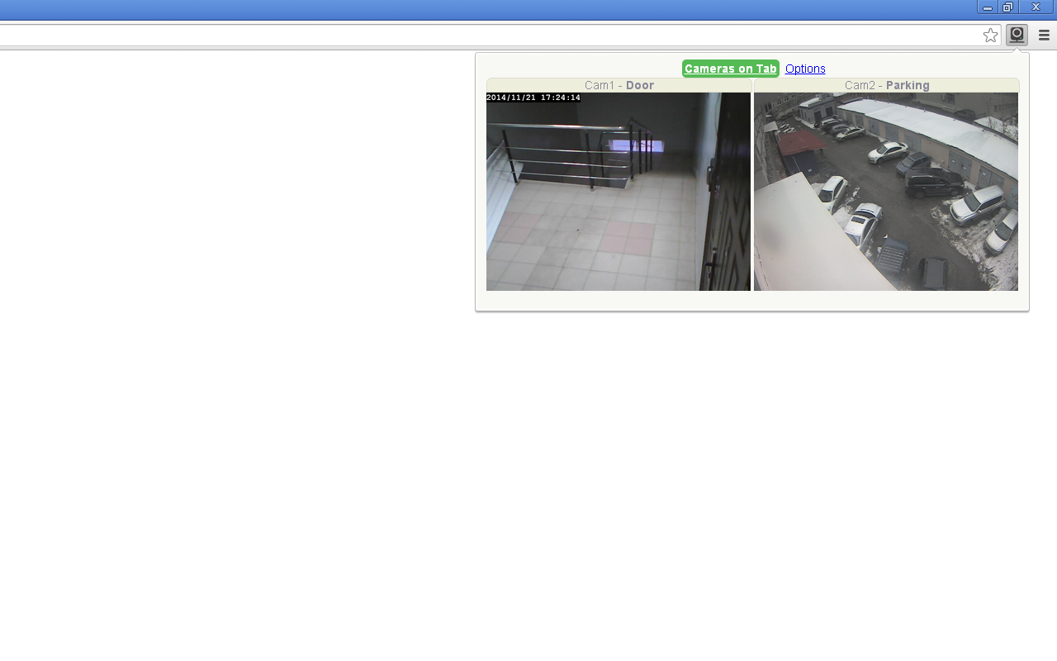Click inside the browser address bar
Image resolution: width=1057 pixels, height=661 pixels.
click(x=495, y=35)
